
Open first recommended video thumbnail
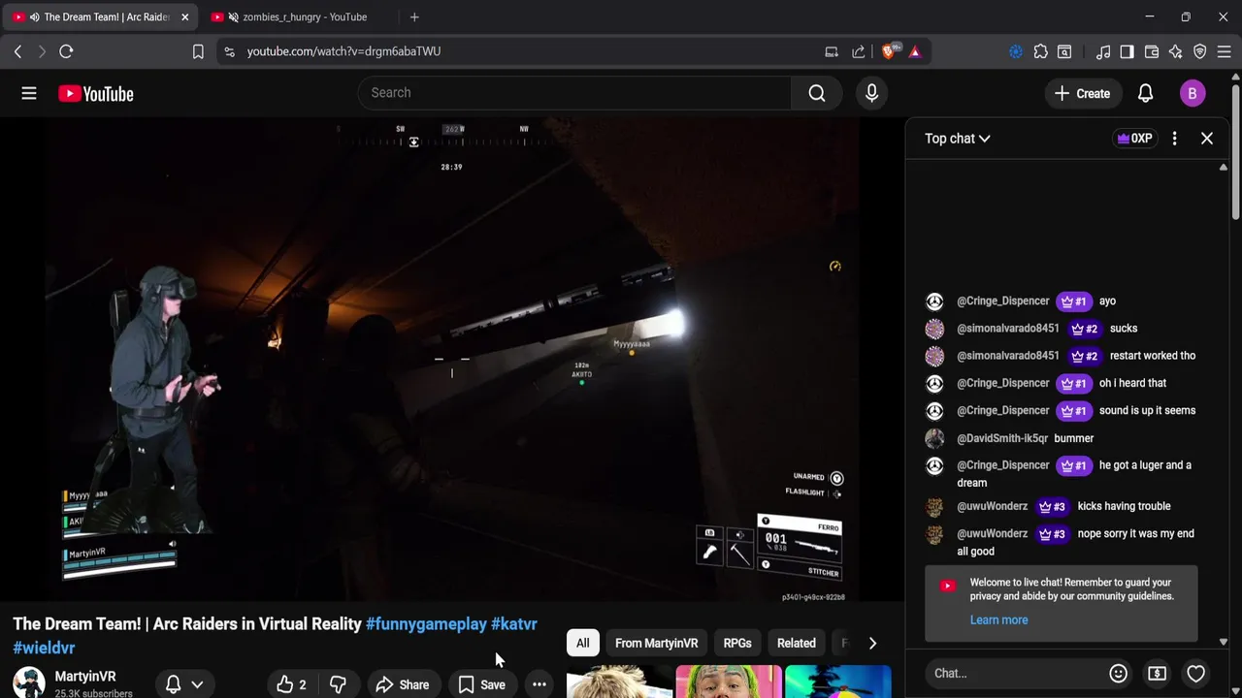click(619, 682)
